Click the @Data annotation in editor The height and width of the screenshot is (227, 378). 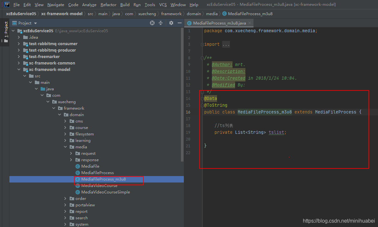coord(211,98)
